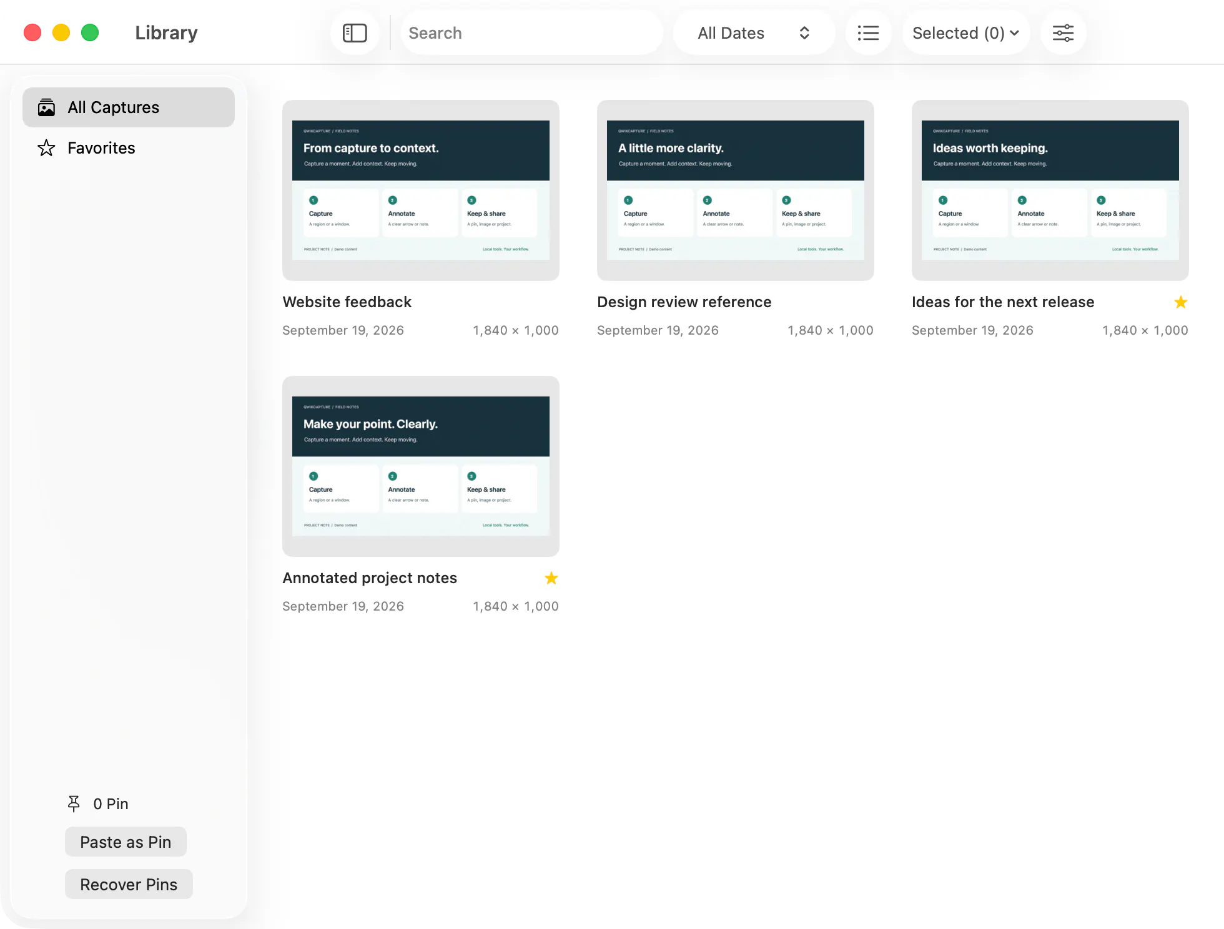Select the Annotated project notes thumbnail
This screenshot has height=929, width=1224.
[x=421, y=466]
